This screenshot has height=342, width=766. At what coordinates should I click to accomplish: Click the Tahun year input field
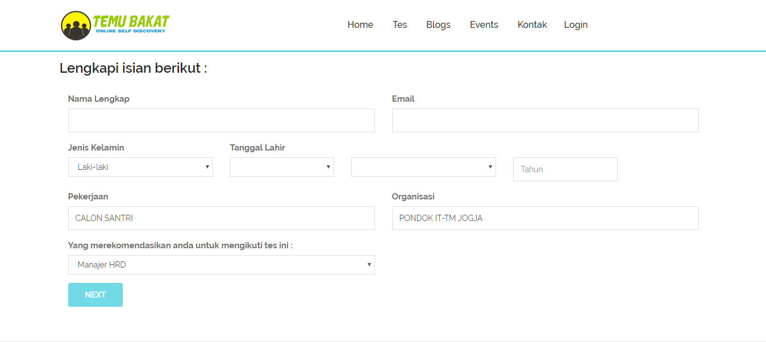[x=565, y=169]
